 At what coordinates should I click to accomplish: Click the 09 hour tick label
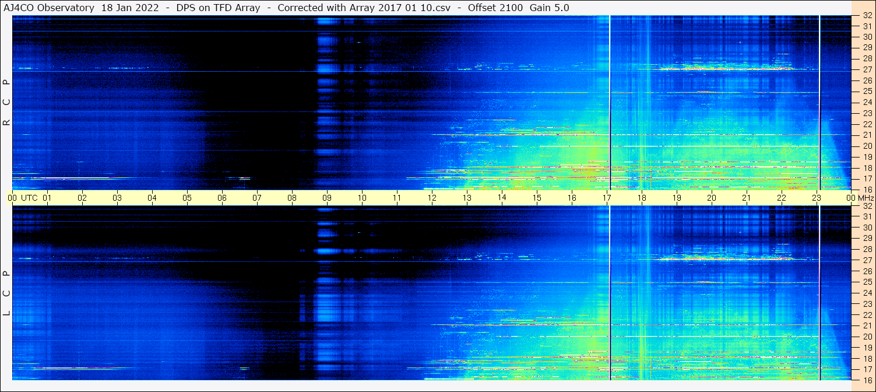(x=327, y=198)
